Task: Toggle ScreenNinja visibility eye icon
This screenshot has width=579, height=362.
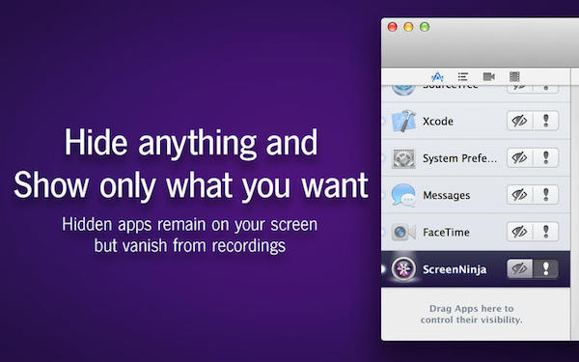Action: coord(520,268)
